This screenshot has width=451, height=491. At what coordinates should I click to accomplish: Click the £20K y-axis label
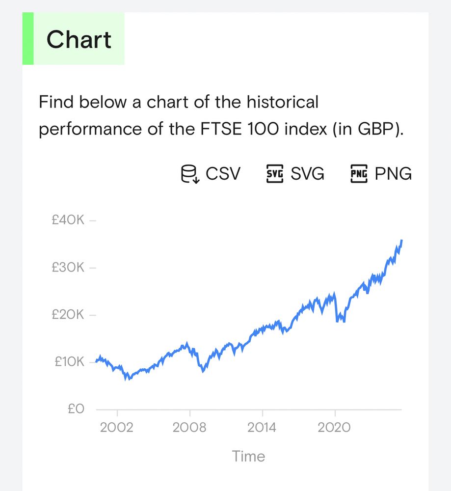68,315
